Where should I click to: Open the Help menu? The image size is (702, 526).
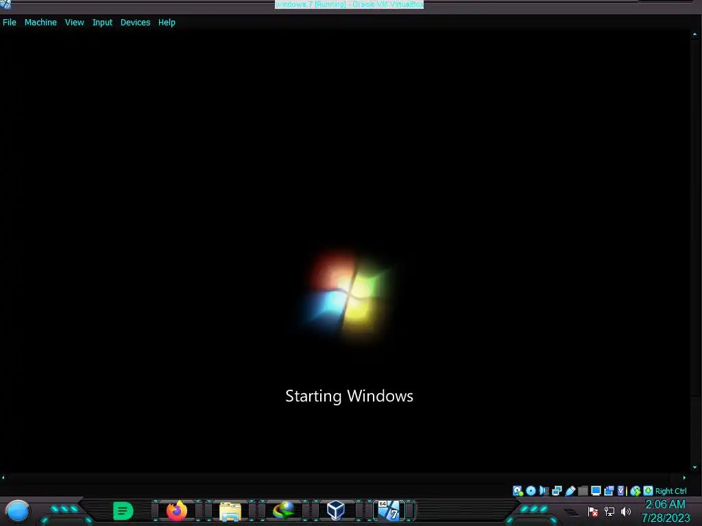coord(167,23)
